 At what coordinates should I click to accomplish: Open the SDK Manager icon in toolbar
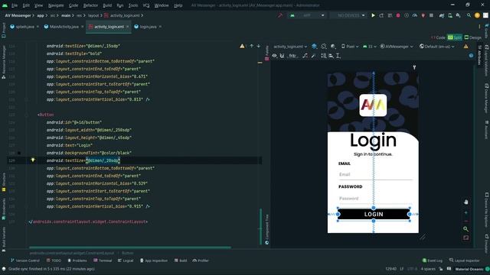click(x=458, y=15)
